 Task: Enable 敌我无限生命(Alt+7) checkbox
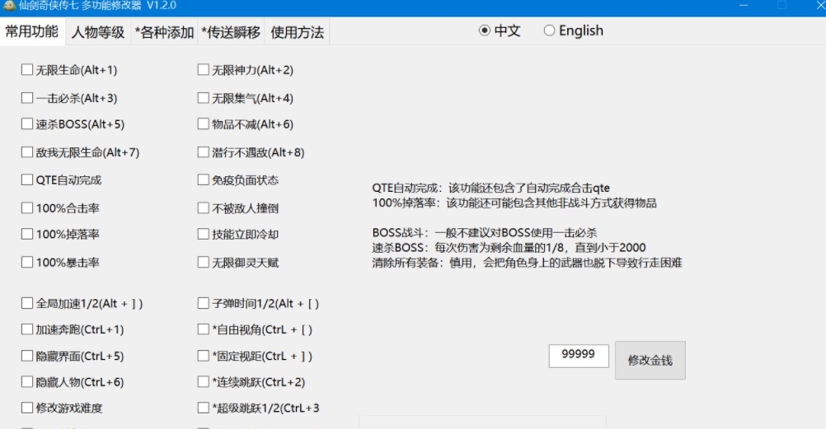click(x=27, y=152)
